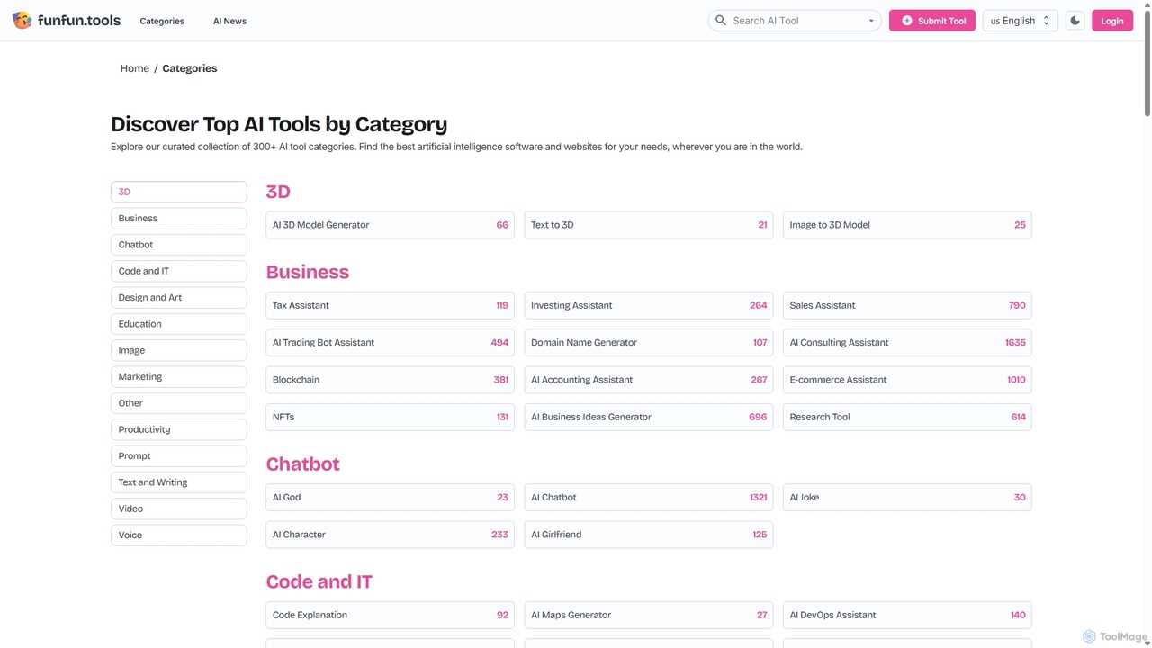Select Productivity in the sidebar
1152x648 pixels.
179,429
